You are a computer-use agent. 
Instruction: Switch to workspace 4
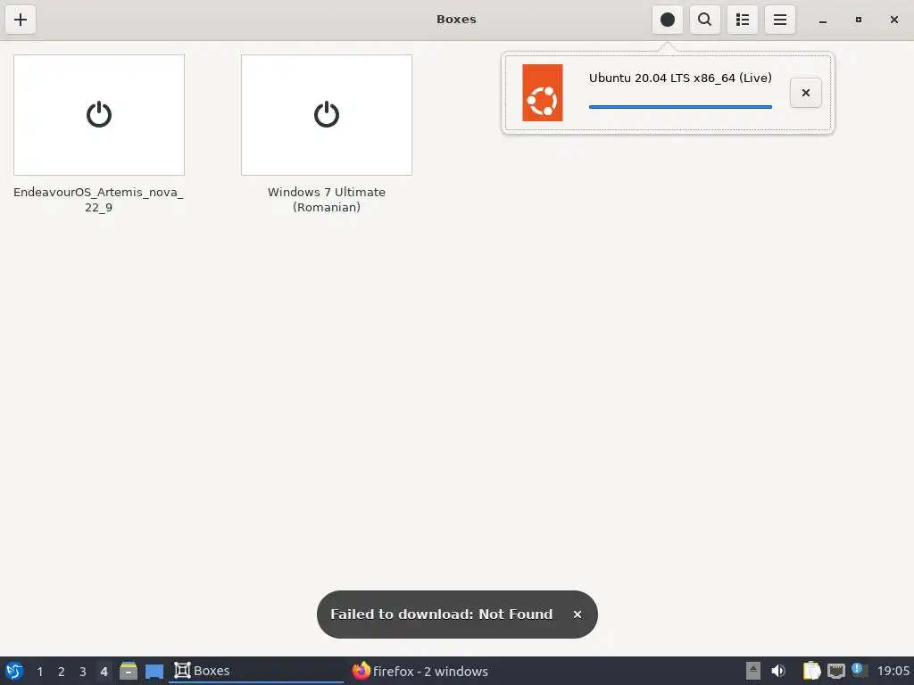tap(104, 672)
